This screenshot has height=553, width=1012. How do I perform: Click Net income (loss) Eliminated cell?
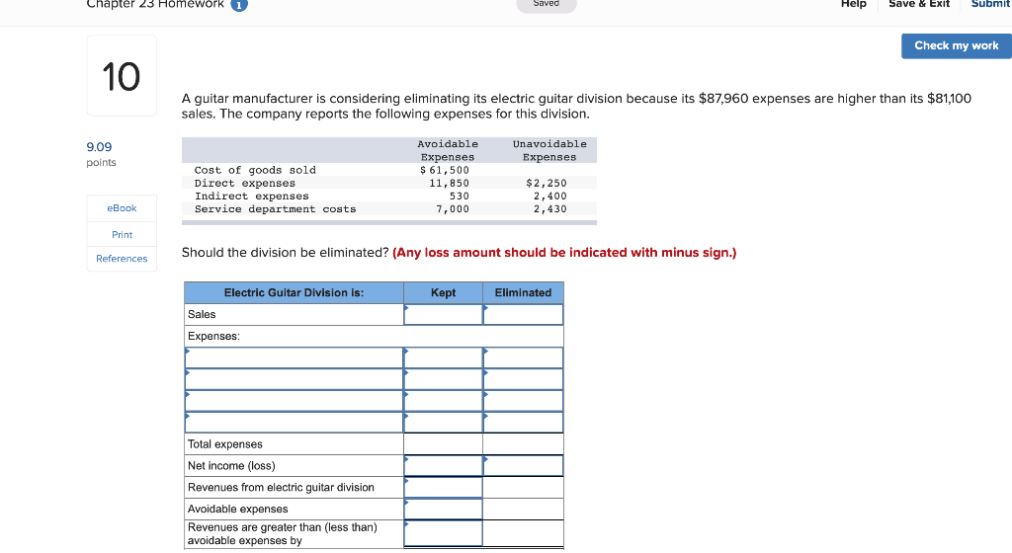[x=523, y=465]
